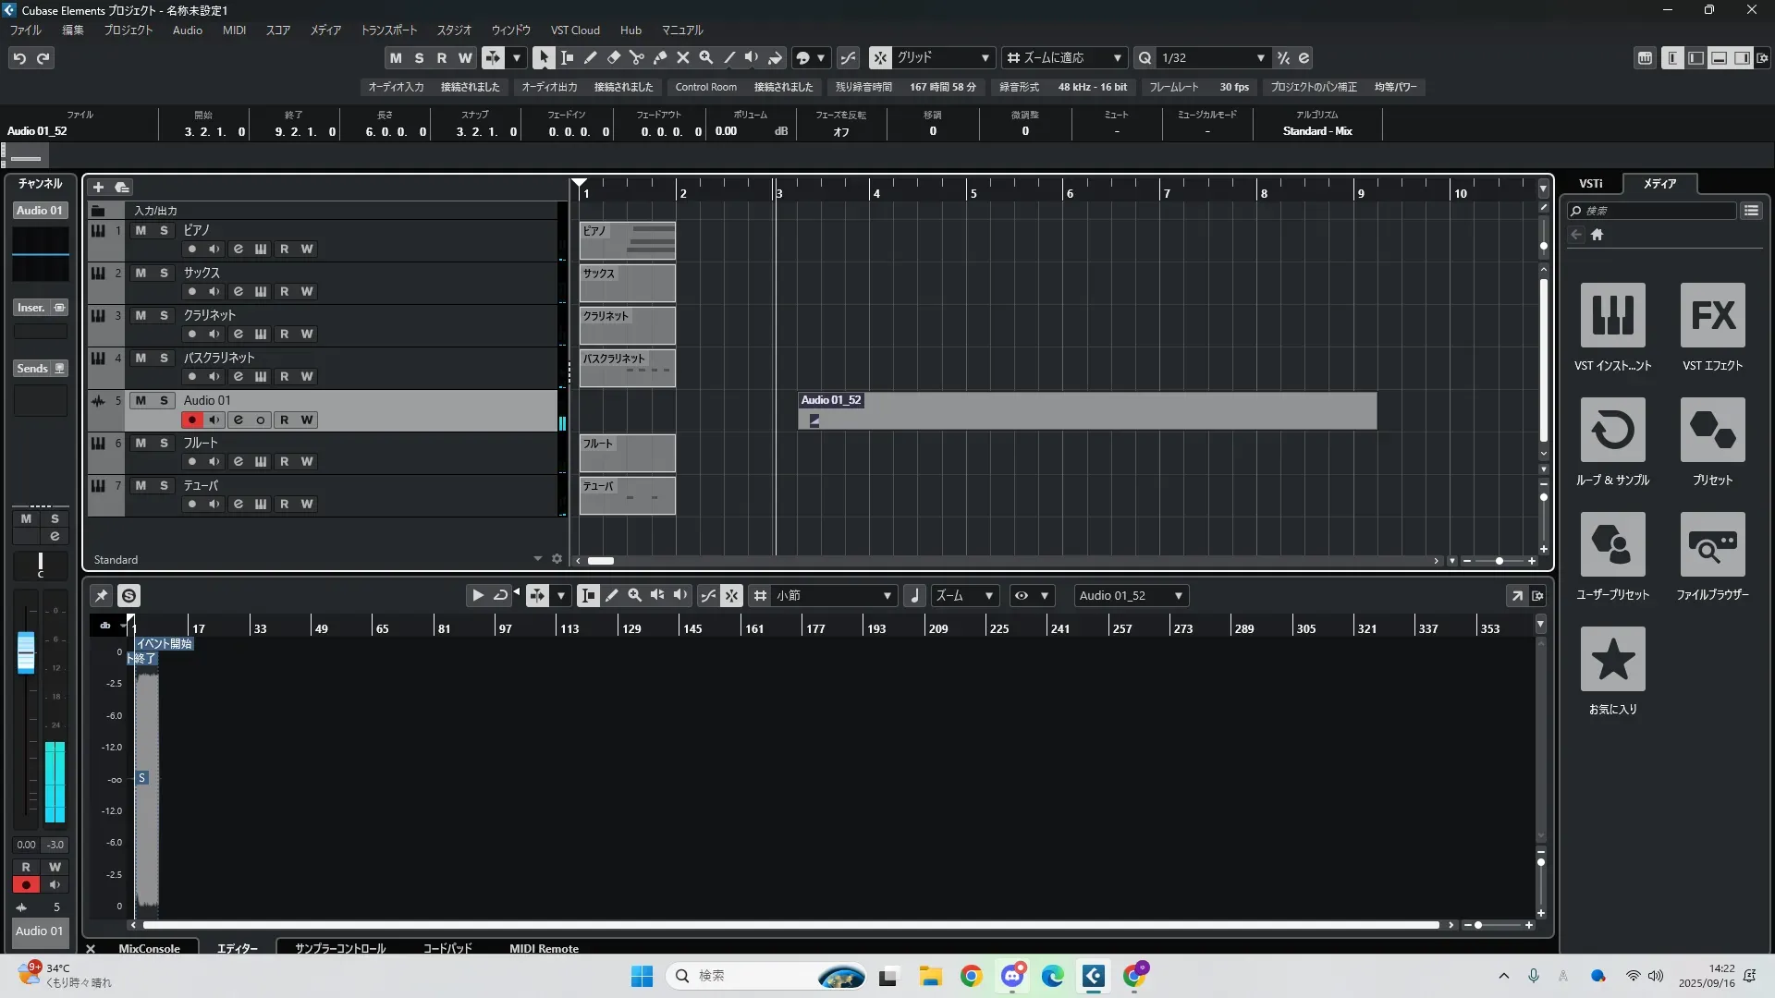This screenshot has width=1775, height=998.
Task: Open the Loops & Samples media tile
Action: [1612, 431]
